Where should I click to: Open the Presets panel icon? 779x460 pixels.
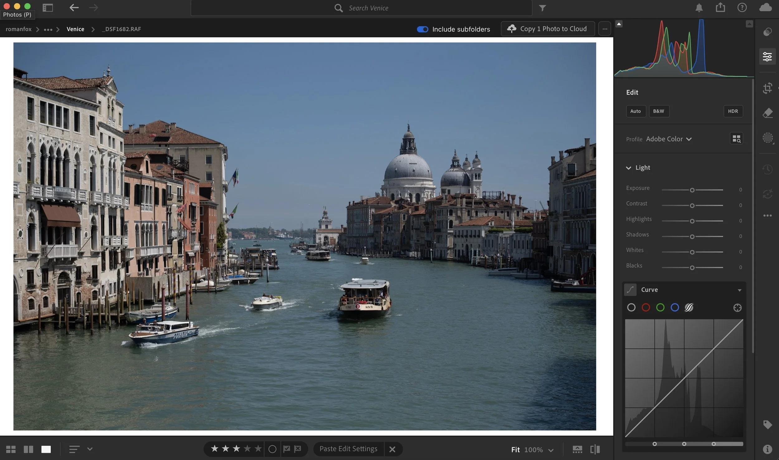pyautogui.click(x=767, y=32)
